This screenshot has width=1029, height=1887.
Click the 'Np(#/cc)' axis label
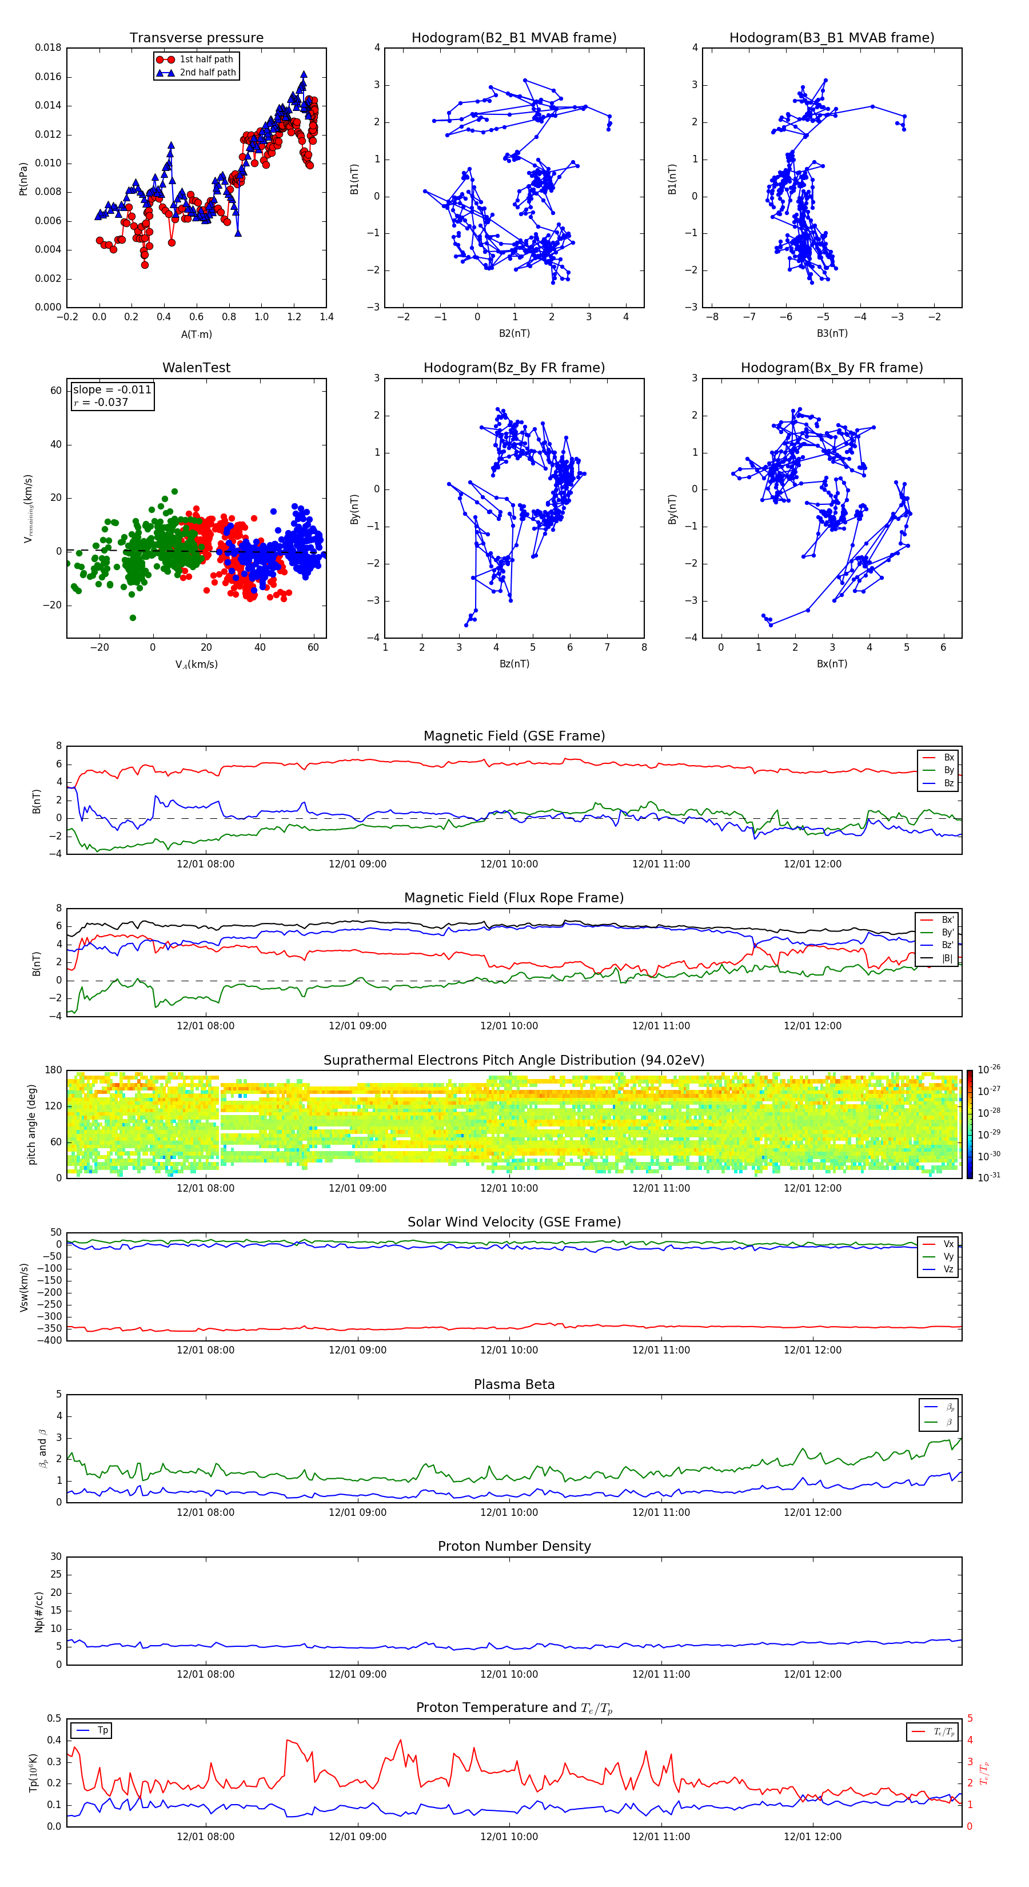[x=39, y=1611]
